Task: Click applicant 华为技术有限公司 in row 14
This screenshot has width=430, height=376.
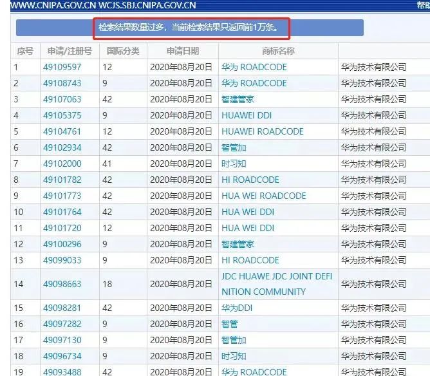Action: 373,284
